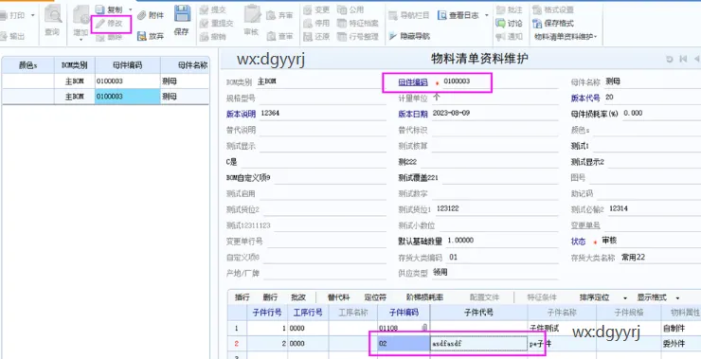The height and width of the screenshot is (359, 701).
Task: Select the 替代料 substitute material button
Action: [x=338, y=297]
